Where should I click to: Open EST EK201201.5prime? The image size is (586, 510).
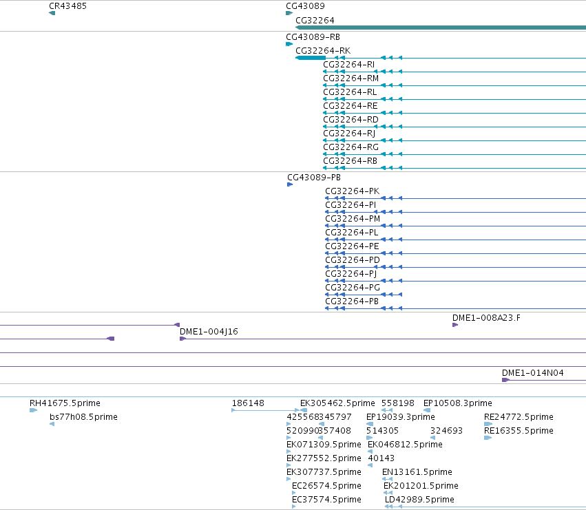pyautogui.click(x=421, y=486)
